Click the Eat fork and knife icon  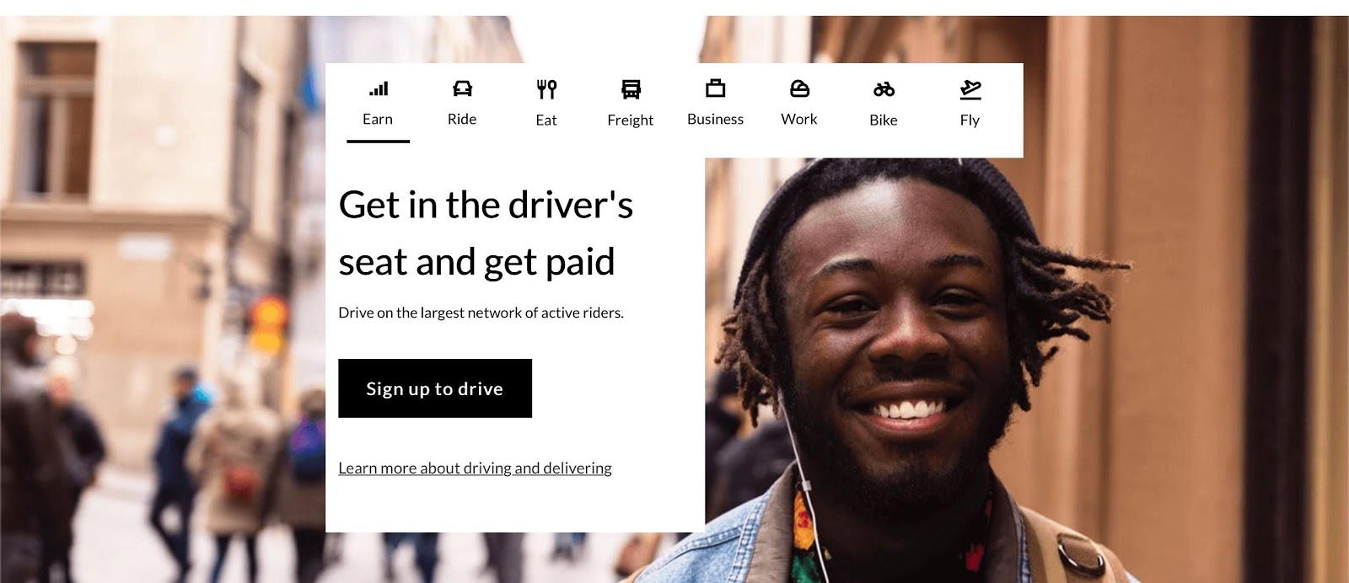pyautogui.click(x=546, y=89)
